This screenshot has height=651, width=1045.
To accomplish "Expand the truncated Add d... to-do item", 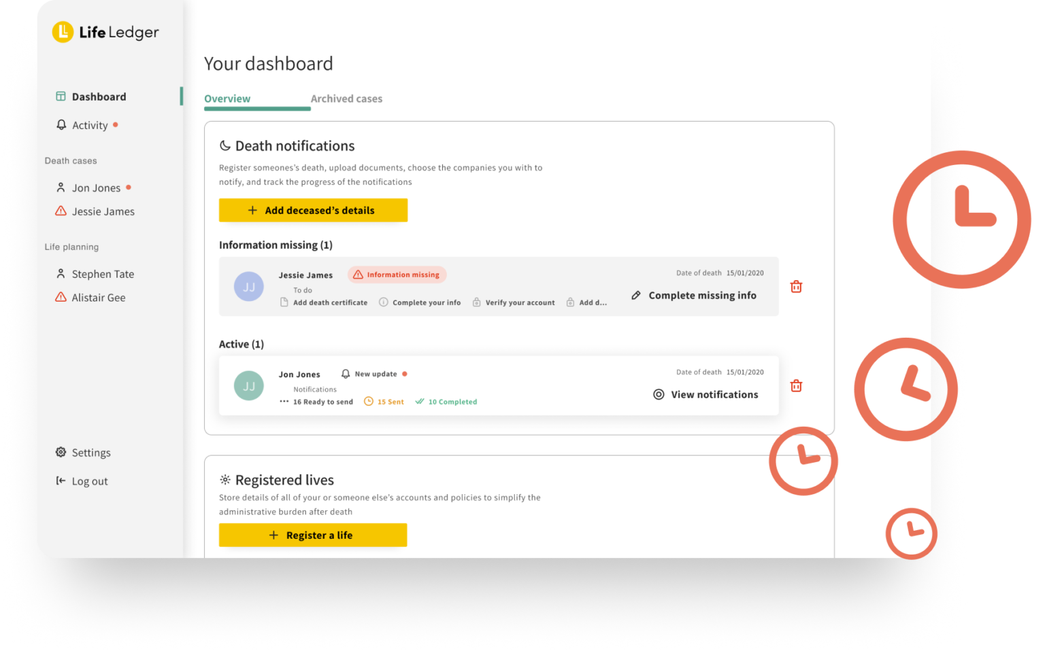I will point(586,302).
